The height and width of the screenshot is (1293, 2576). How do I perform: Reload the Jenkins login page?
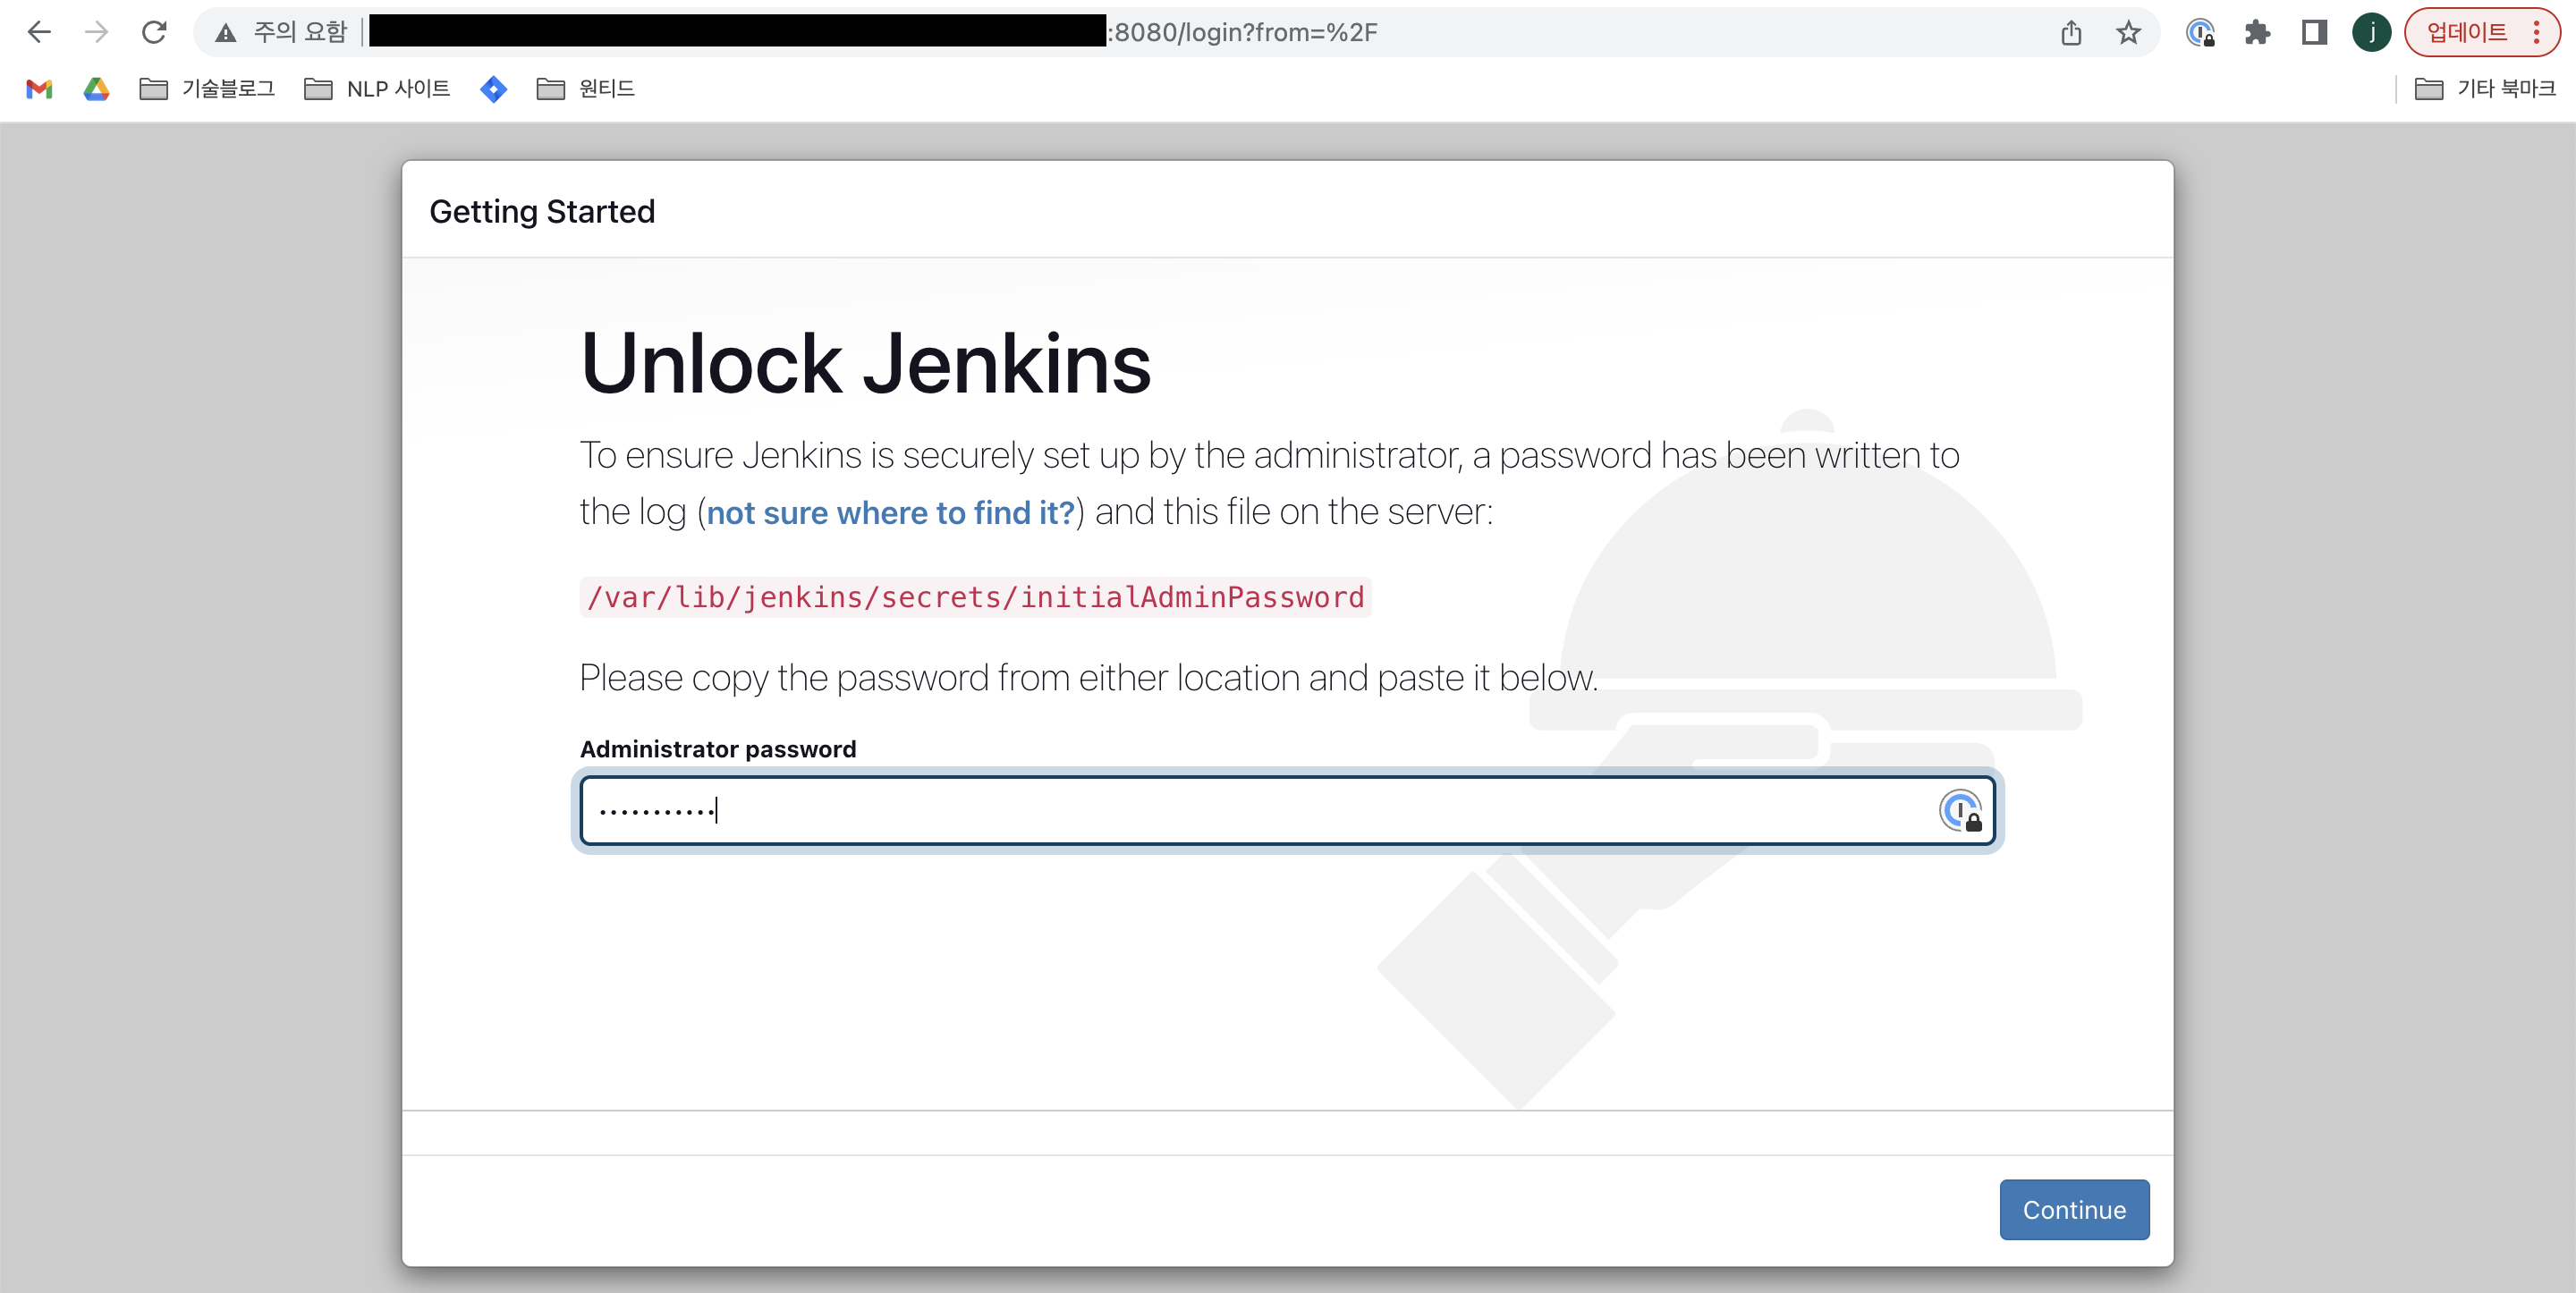154,32
